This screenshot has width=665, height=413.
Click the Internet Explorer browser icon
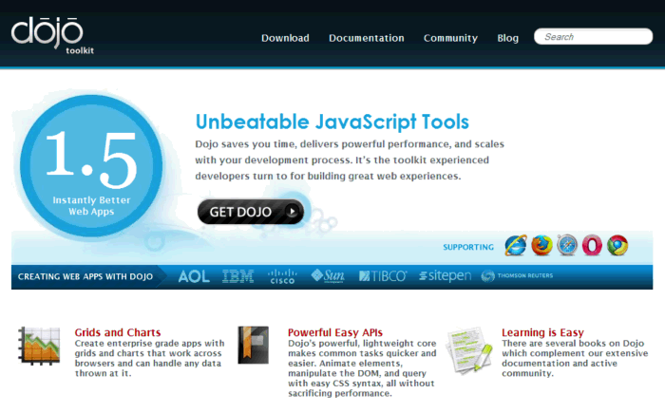click(516, 246)
